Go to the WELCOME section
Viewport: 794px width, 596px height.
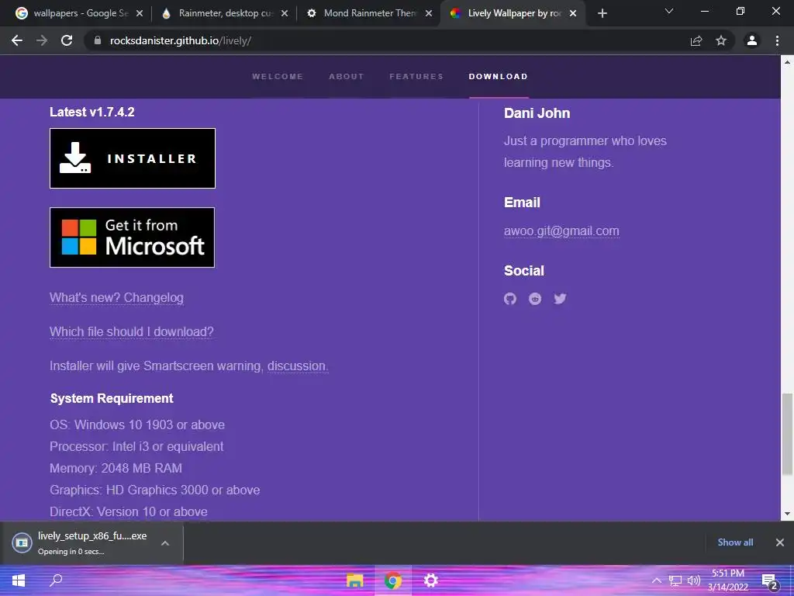click(x=278, y=77)
